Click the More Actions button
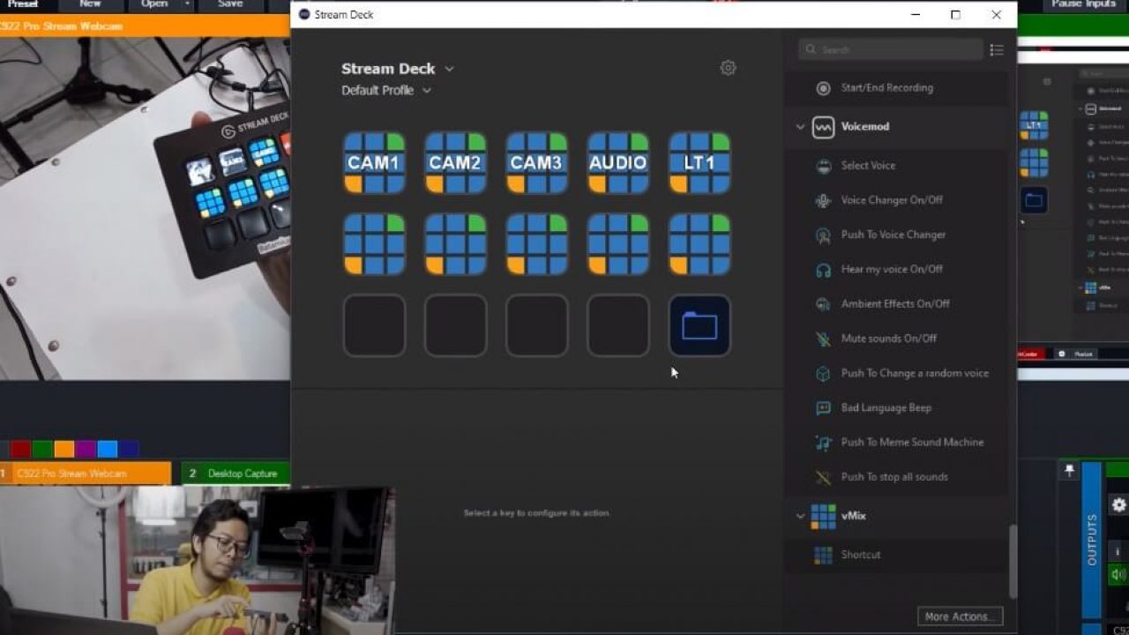Image resolution: width=1129 pixels, height=635 pixels. click(x=960, y=616)
